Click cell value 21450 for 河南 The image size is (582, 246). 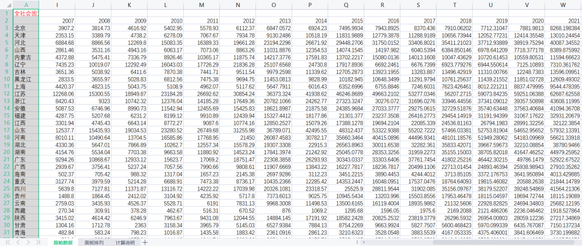coord(238,137)
